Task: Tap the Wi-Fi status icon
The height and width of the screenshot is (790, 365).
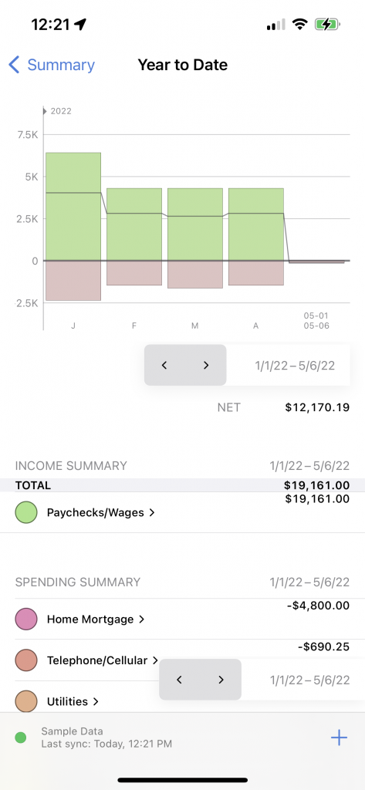Action: [300, 24]
